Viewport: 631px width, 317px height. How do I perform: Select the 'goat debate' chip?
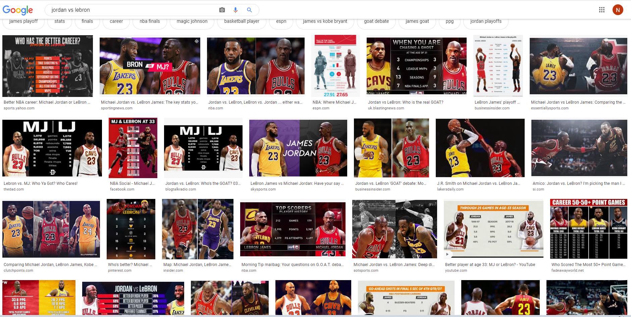[x=376, y=21]
